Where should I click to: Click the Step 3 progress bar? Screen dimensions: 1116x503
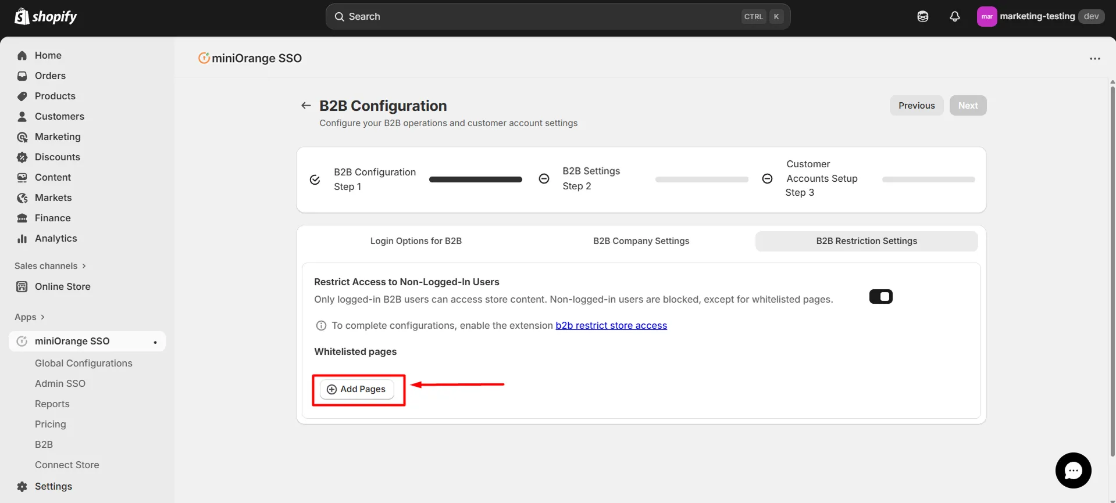(929, 179)
